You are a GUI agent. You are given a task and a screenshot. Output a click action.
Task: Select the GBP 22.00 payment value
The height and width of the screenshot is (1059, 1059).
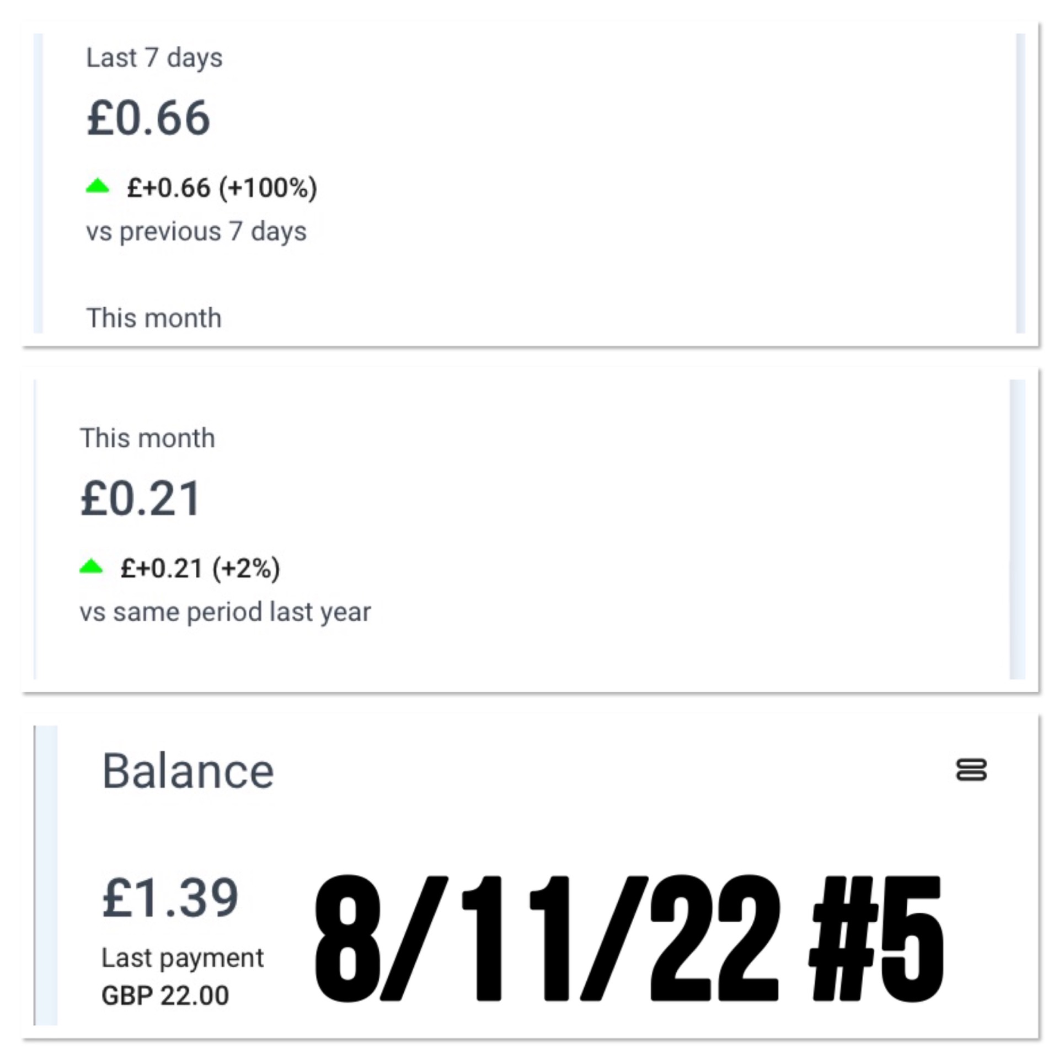pyautogui.click(x=165, y=996)
